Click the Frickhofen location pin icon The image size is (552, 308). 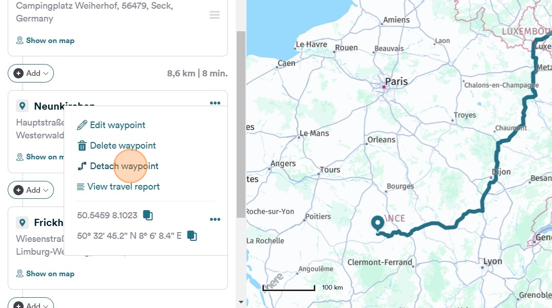click(x=22, y=222)
